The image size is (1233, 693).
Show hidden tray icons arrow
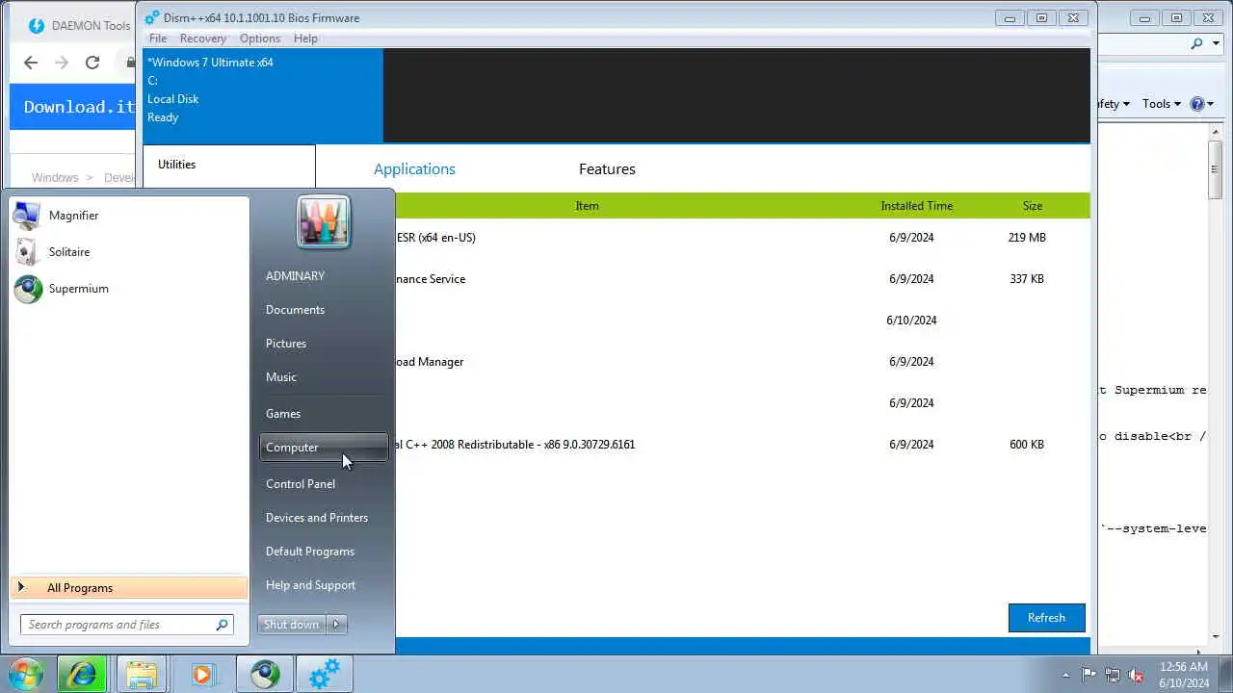[1064, 675]
